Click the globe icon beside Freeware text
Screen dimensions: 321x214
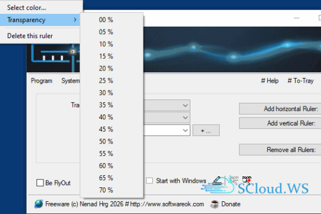click(39, 204)
